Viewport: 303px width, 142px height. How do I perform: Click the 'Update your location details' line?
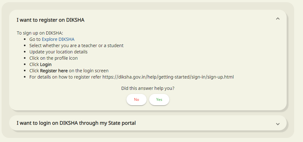point(58,52)
